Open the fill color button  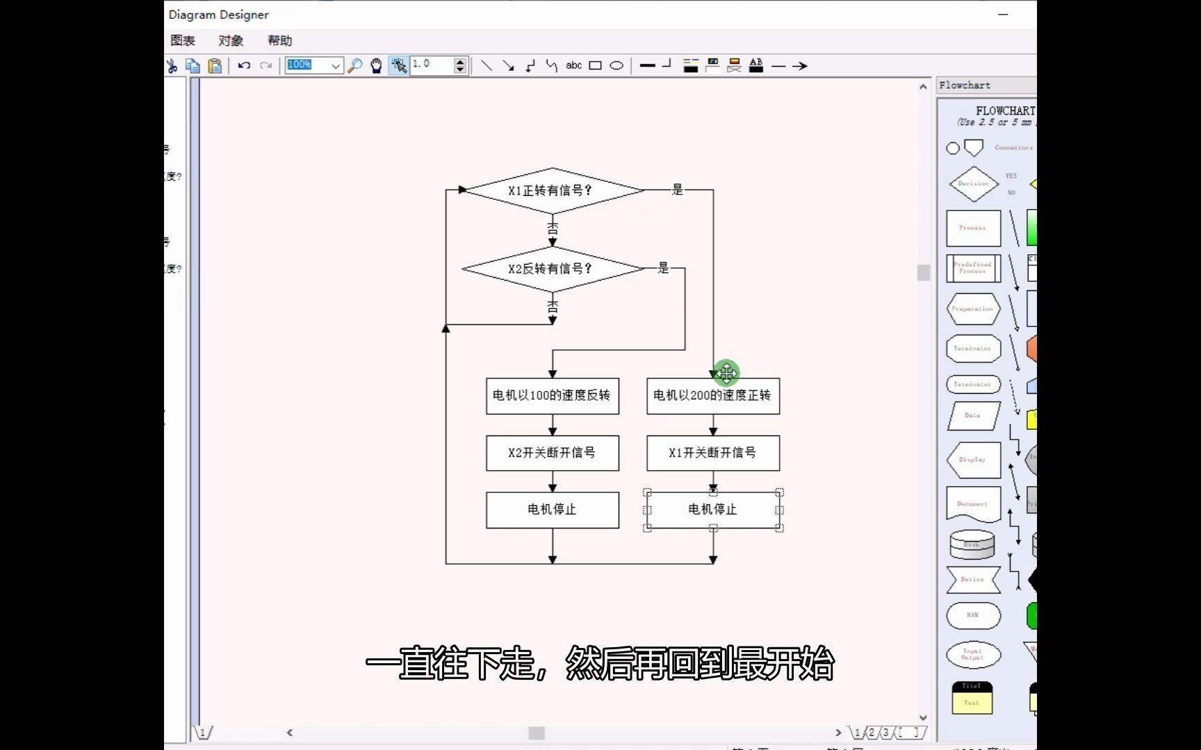[712, 66]
